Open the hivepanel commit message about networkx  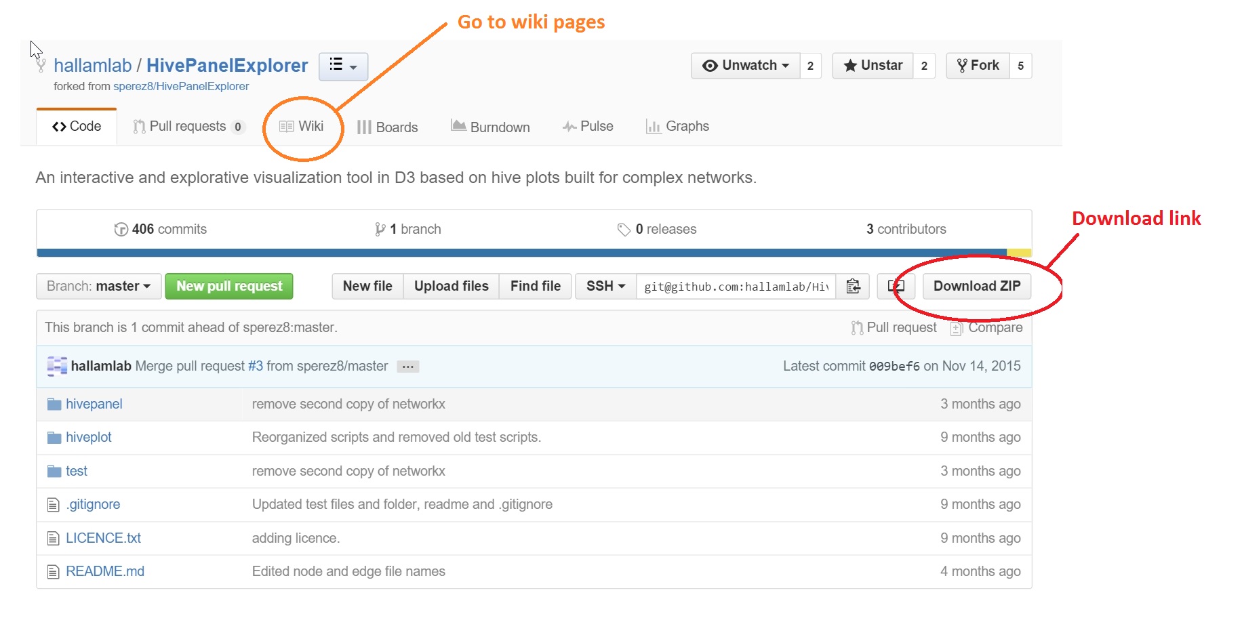(x=348, y=404)
